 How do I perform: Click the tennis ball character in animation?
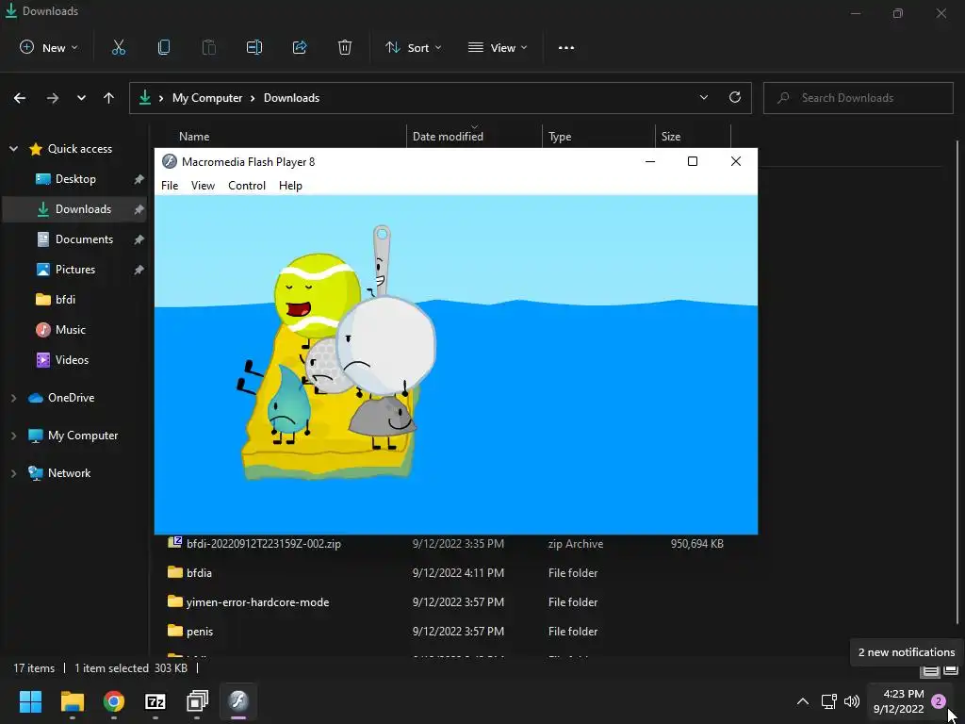[317, 294]
